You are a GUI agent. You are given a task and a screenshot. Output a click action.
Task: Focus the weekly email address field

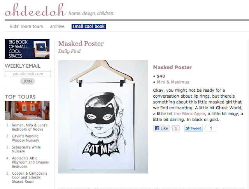tap(28, 74)
